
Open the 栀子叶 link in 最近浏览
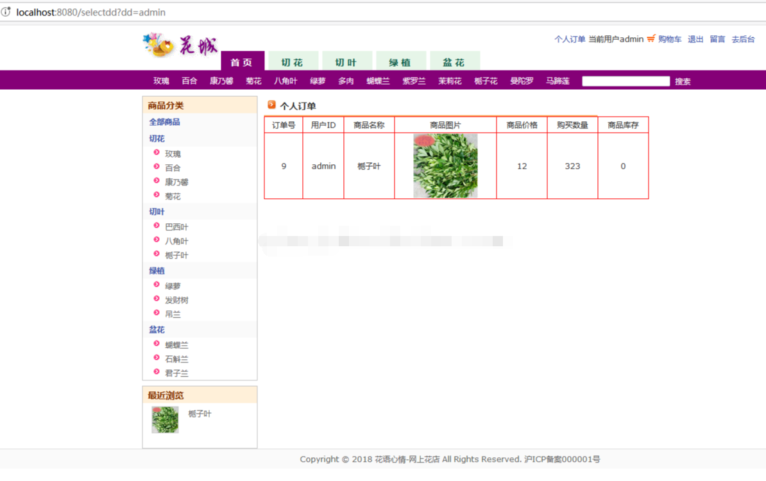(200, 414)
